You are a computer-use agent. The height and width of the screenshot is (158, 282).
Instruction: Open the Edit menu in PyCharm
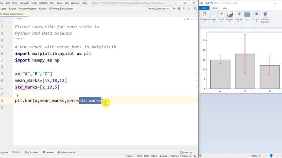click(8, 3)
